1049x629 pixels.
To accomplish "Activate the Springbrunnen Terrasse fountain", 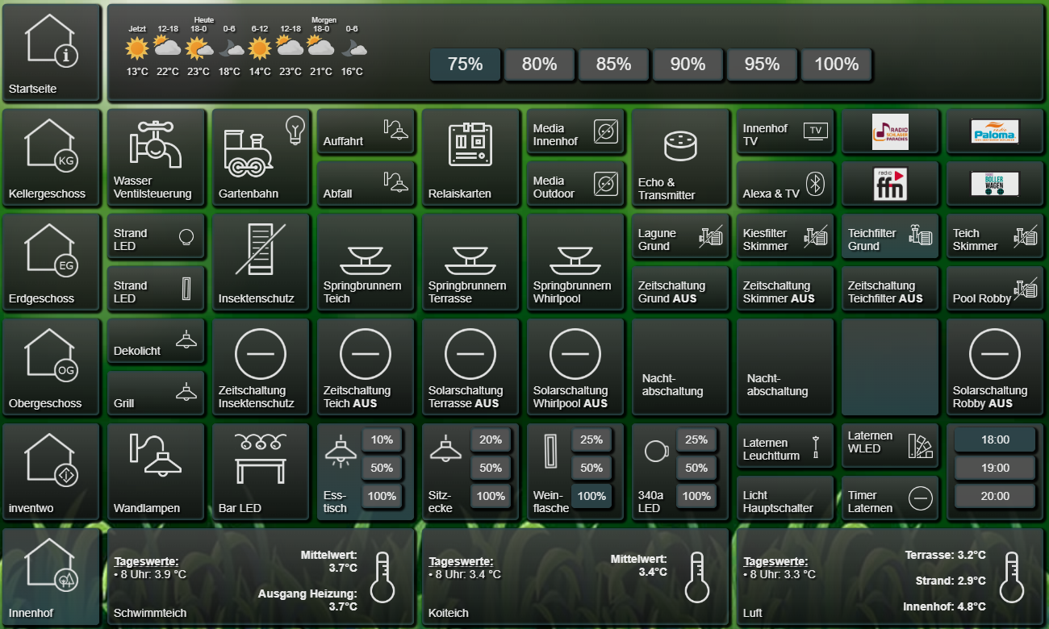I will coord(470,263).
